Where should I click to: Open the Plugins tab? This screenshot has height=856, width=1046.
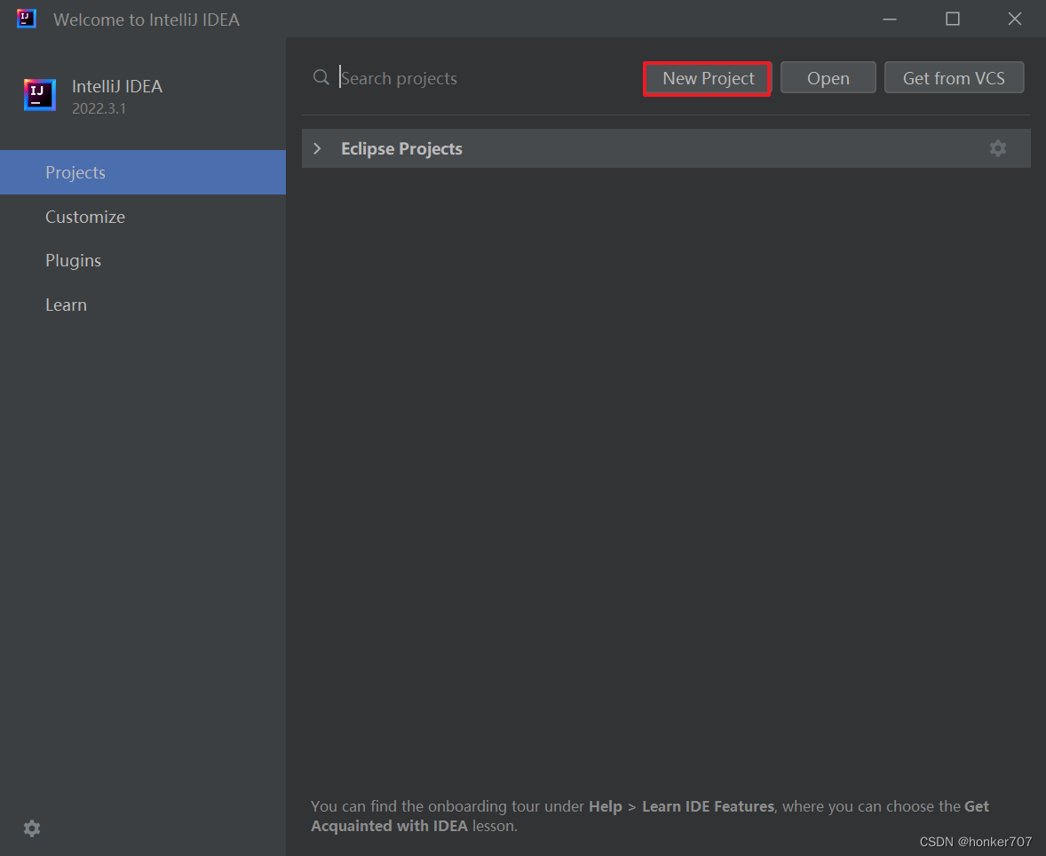[74, 260]
